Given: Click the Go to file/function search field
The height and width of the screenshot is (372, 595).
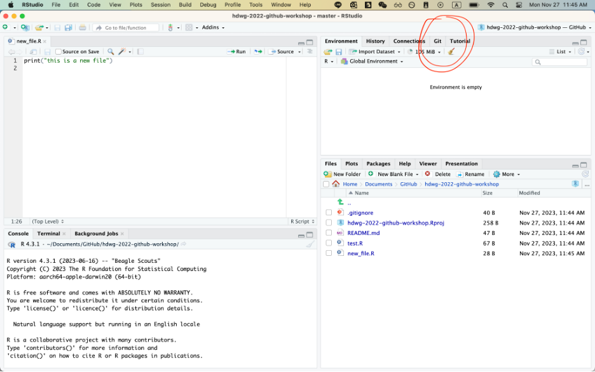Looking at the screenshot, I should point(127,28).
